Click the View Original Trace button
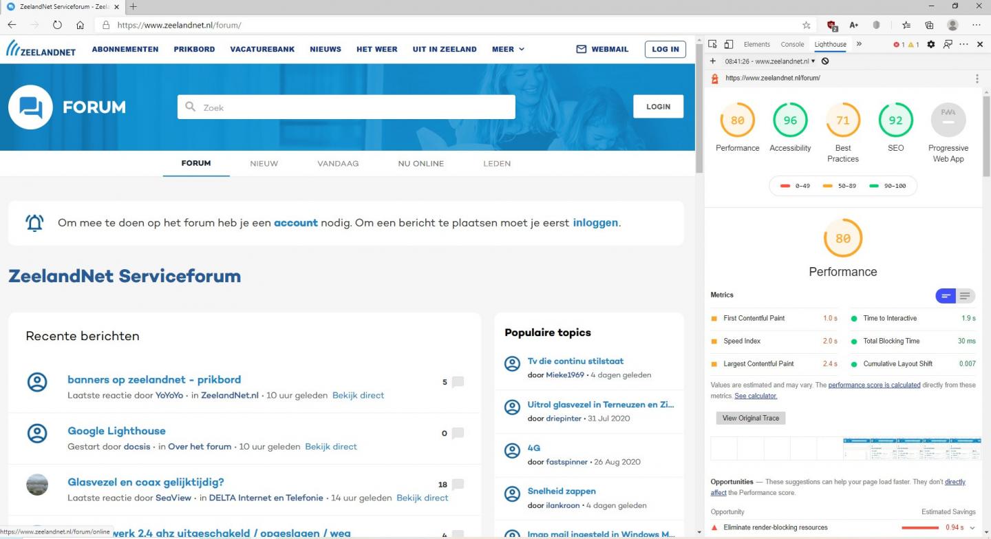991x539 pixels. [750, 418]
